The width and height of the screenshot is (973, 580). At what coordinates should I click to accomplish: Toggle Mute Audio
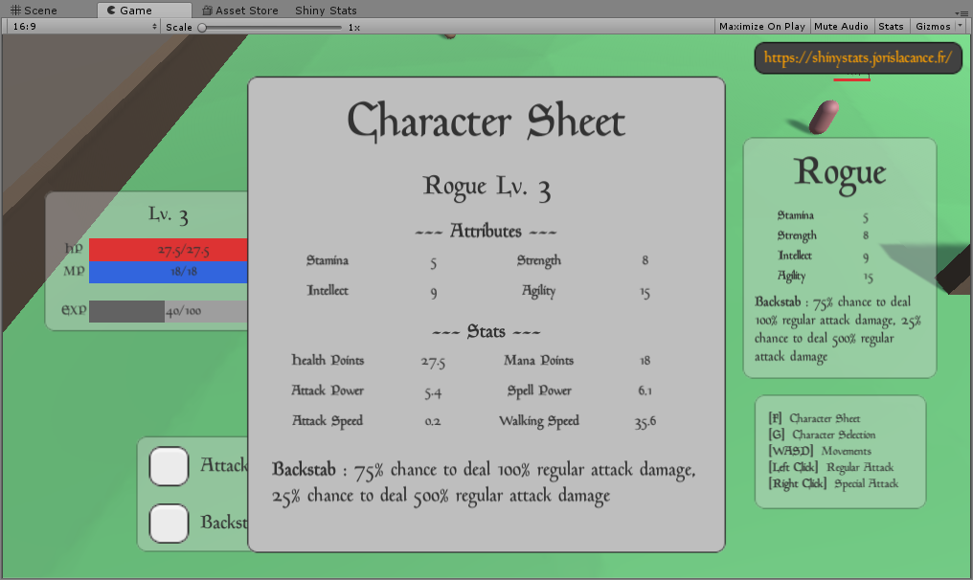click(x=842, y=27)
